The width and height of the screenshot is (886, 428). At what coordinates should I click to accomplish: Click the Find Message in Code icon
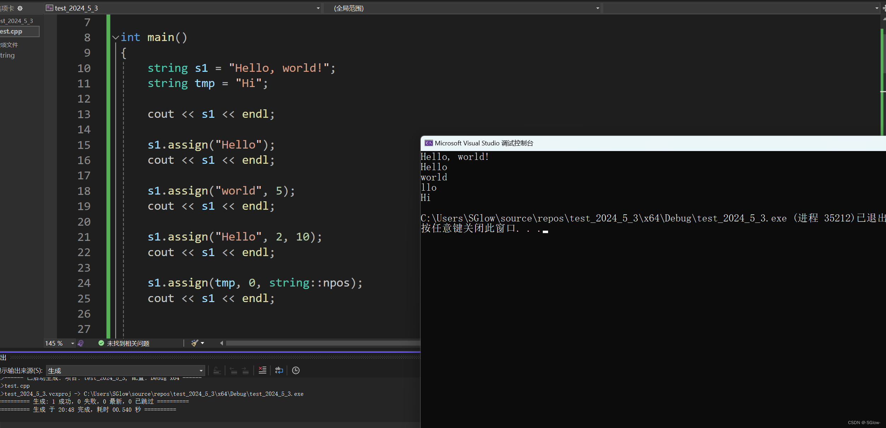(x=217, y=370)
